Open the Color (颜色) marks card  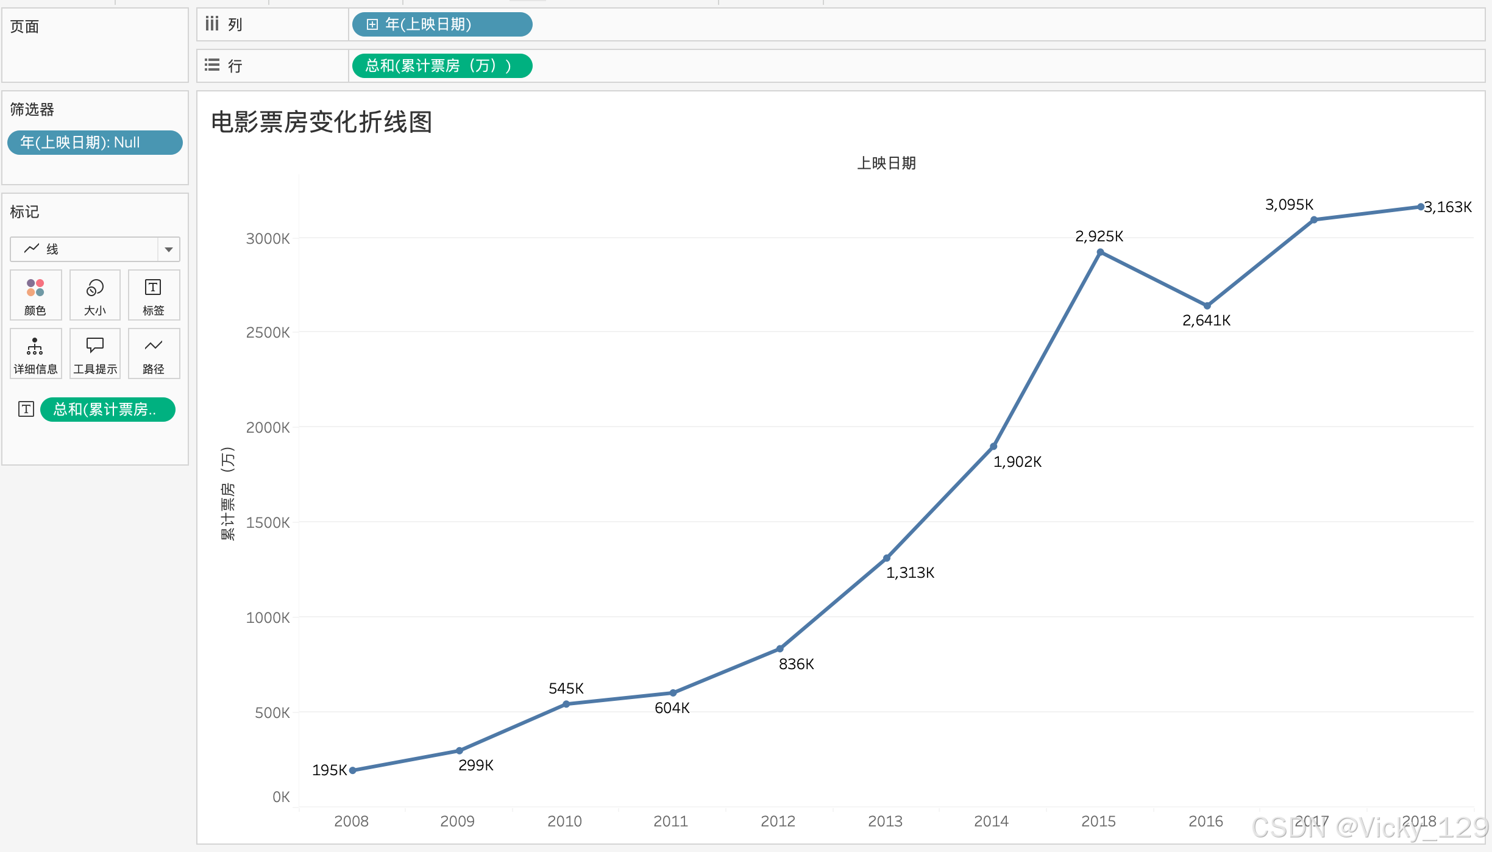(x=35, y=295)
